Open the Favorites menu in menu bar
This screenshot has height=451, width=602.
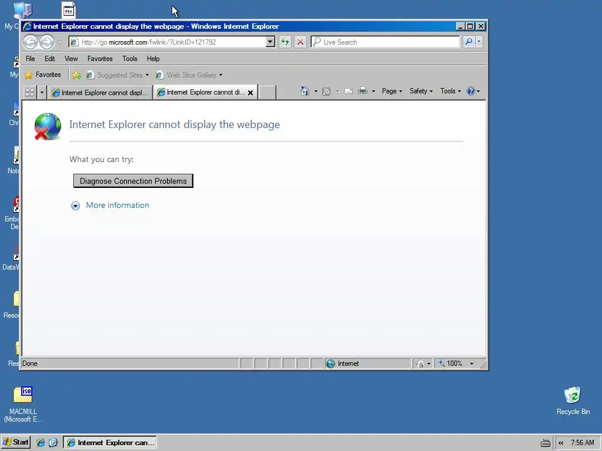coord(100,59)
